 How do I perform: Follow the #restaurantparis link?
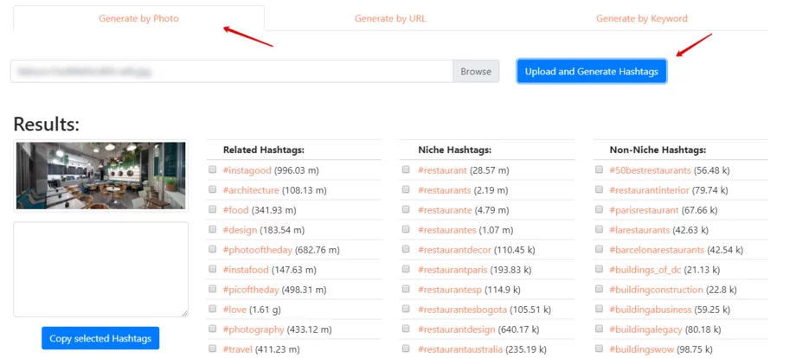click(x=452, y=270)
